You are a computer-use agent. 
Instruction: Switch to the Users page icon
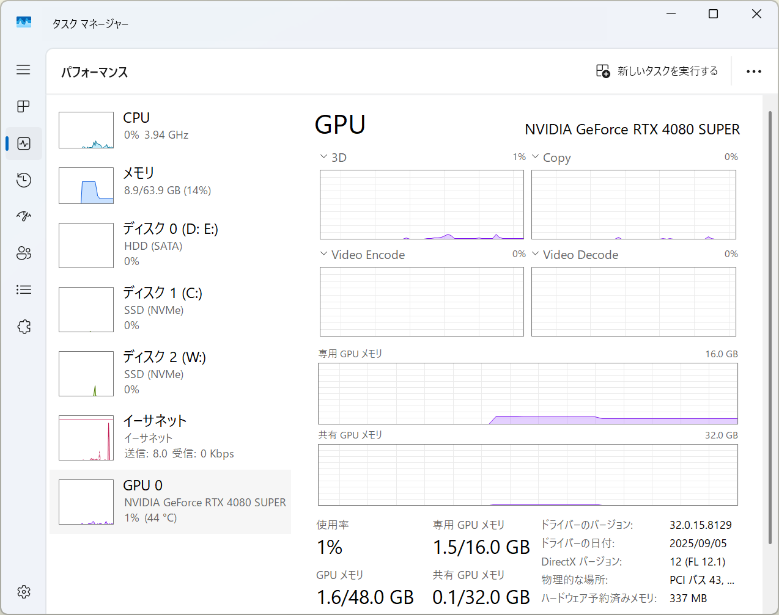(x=23, y=253)
